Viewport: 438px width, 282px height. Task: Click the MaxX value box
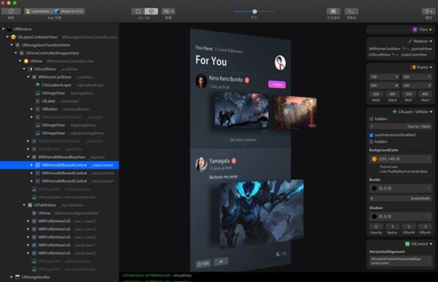coord(392,94)
